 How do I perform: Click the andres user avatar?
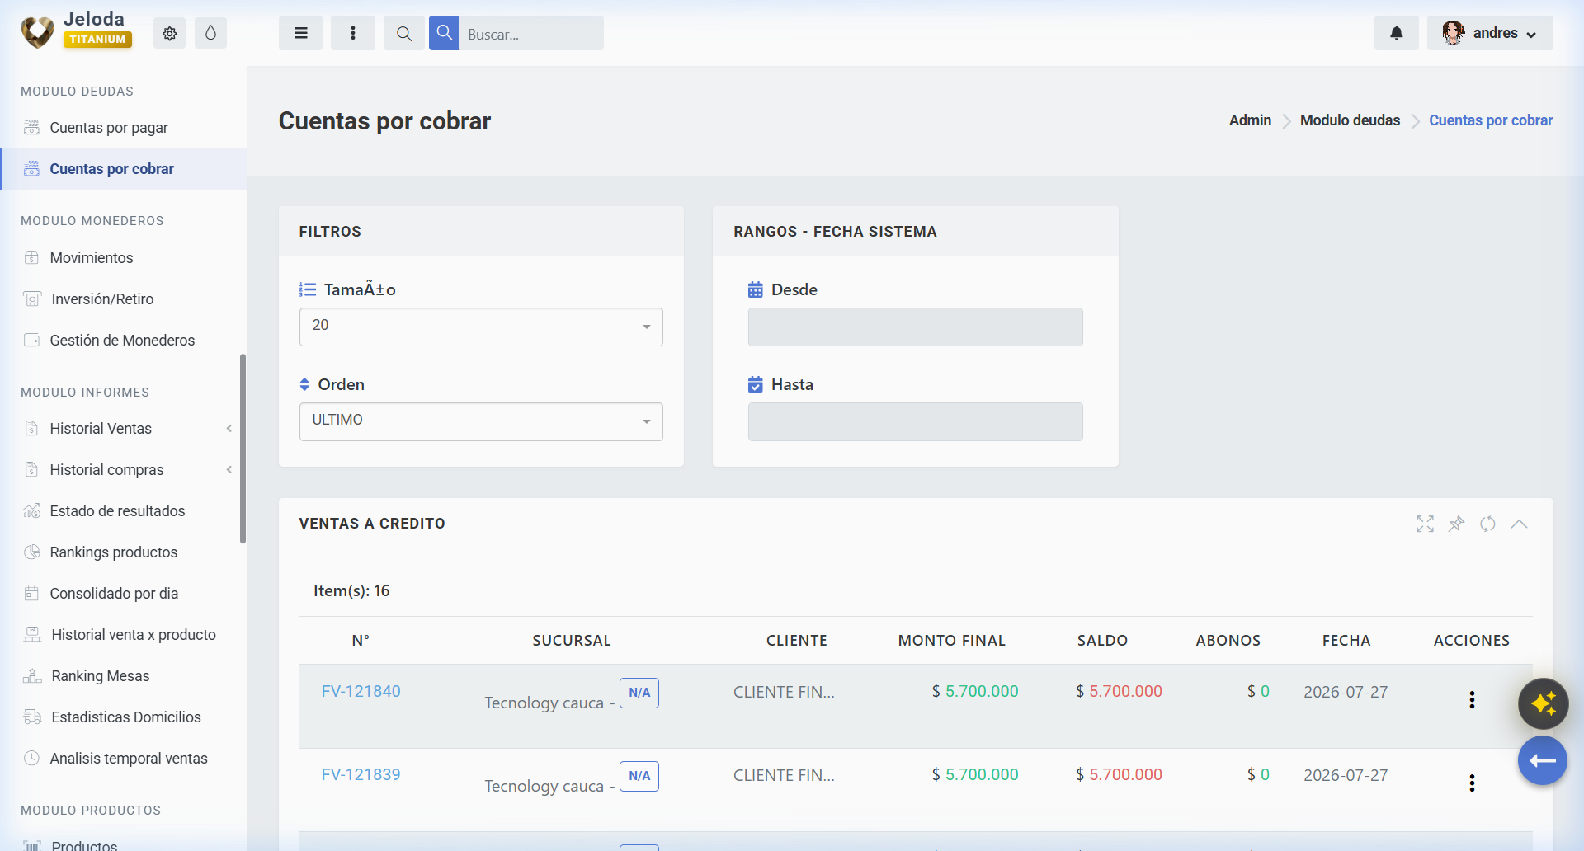[x=1453, y=33]
